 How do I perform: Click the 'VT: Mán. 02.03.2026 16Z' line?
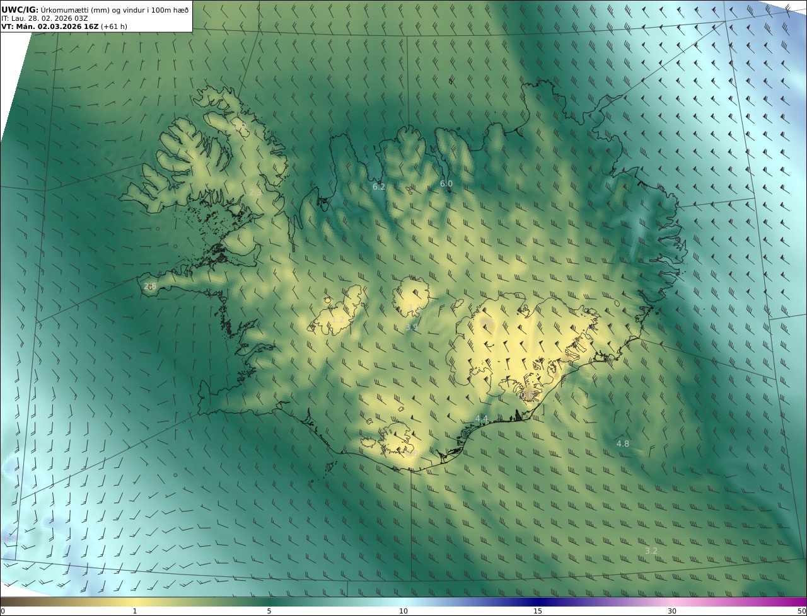(x=50, y=26)
